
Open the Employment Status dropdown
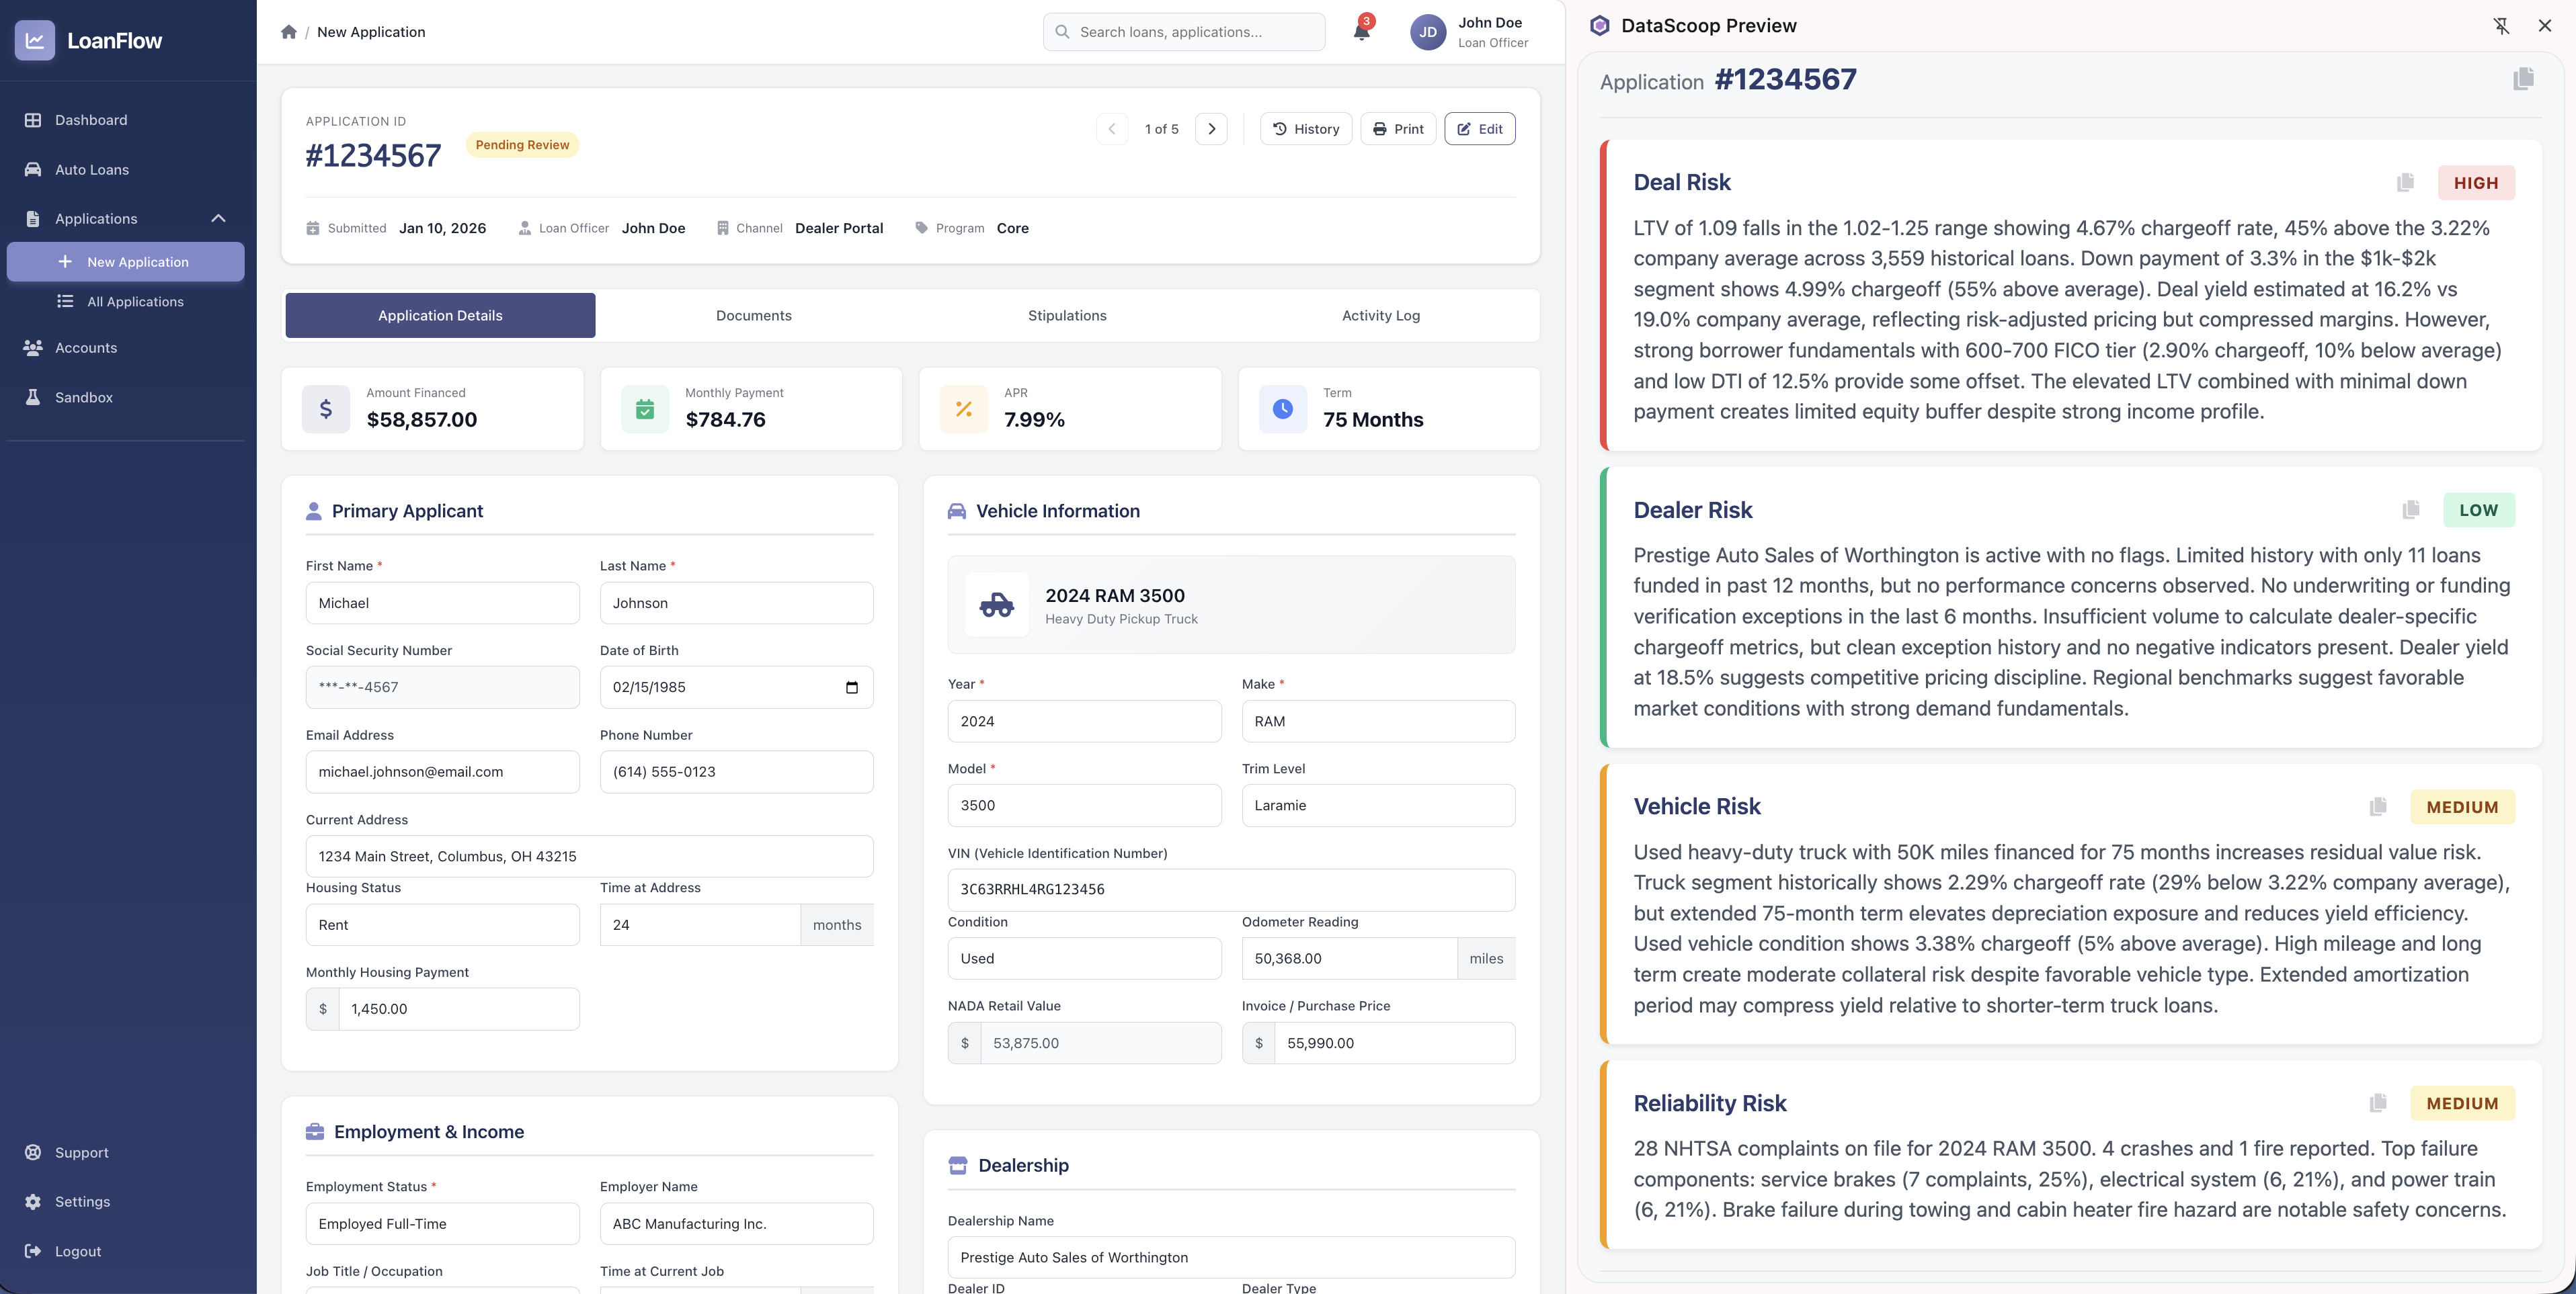[x=442, y=1224]
